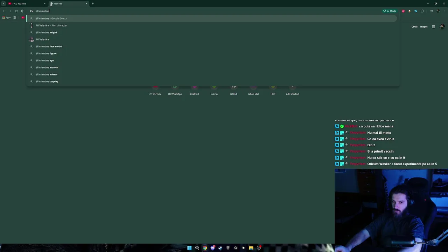The image size is (448, 252).
Task: Choose suggestion jill valentine cosplay
Action: click(212, 81)
